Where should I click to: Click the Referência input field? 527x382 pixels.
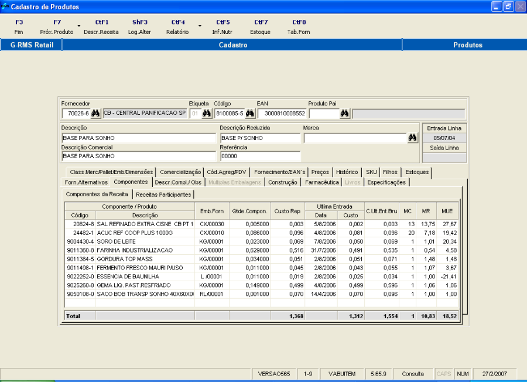260,156
